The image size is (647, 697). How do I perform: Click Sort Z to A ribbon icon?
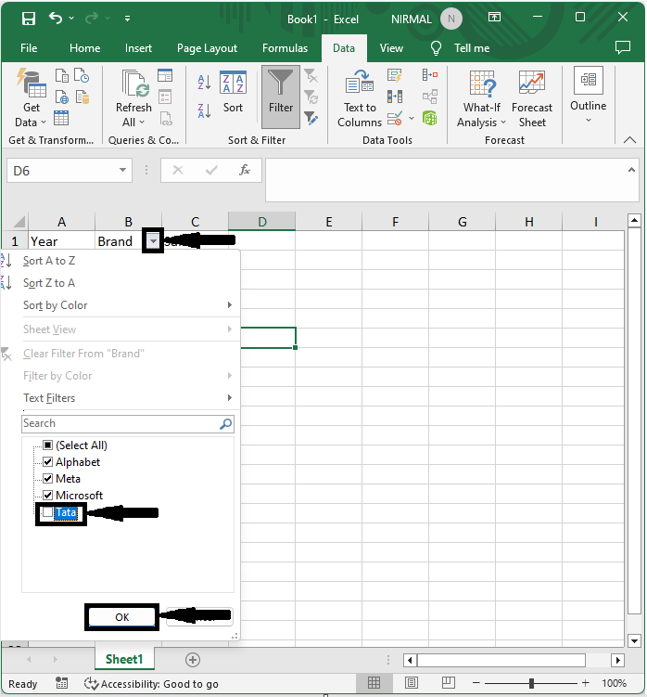(204, 110)
